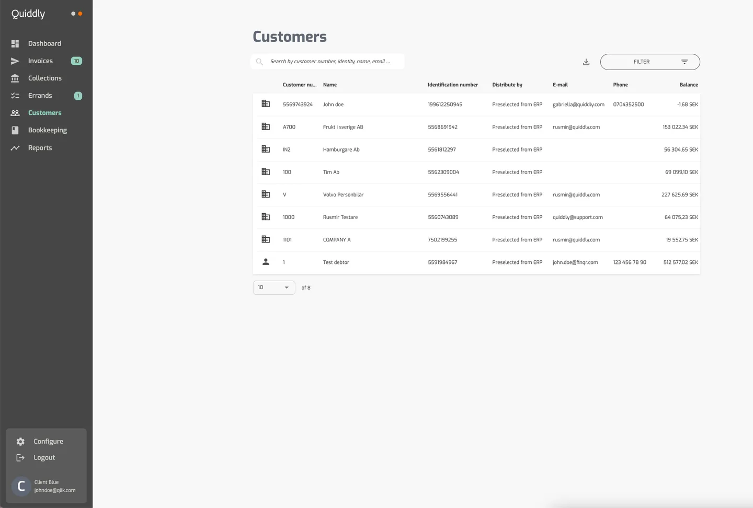Open the Dashboard menu item
Viewport: 753px width, 508px height.
click(44, 44)
